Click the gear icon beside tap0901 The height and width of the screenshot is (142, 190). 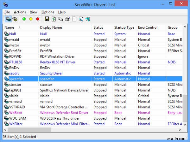point(6,90)
